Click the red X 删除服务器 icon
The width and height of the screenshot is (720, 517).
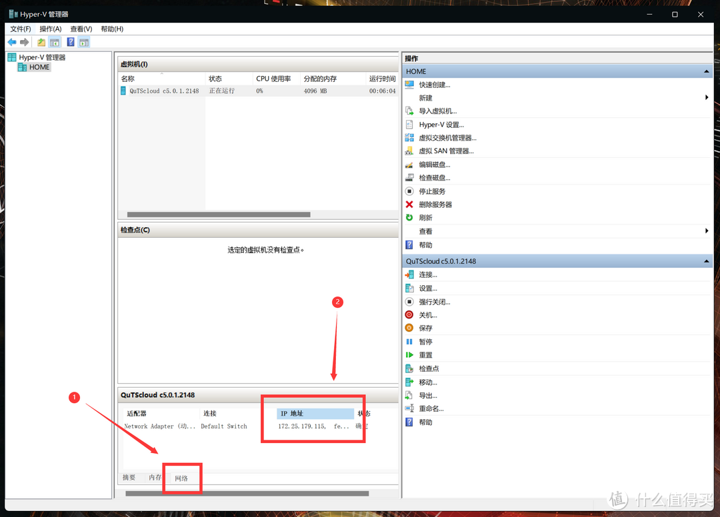pos(409,204)
